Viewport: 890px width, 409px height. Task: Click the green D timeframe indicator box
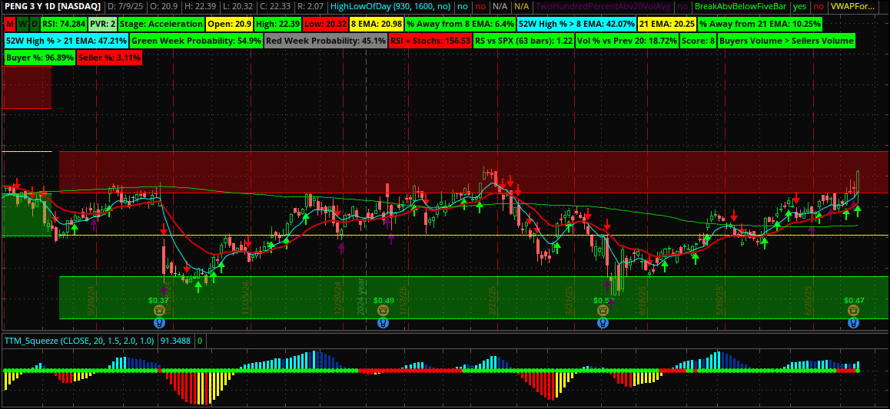point(34,25)
